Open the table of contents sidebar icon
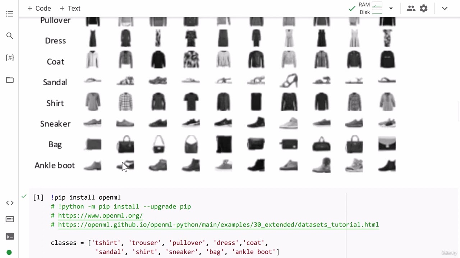 click(x=10, y=14)
